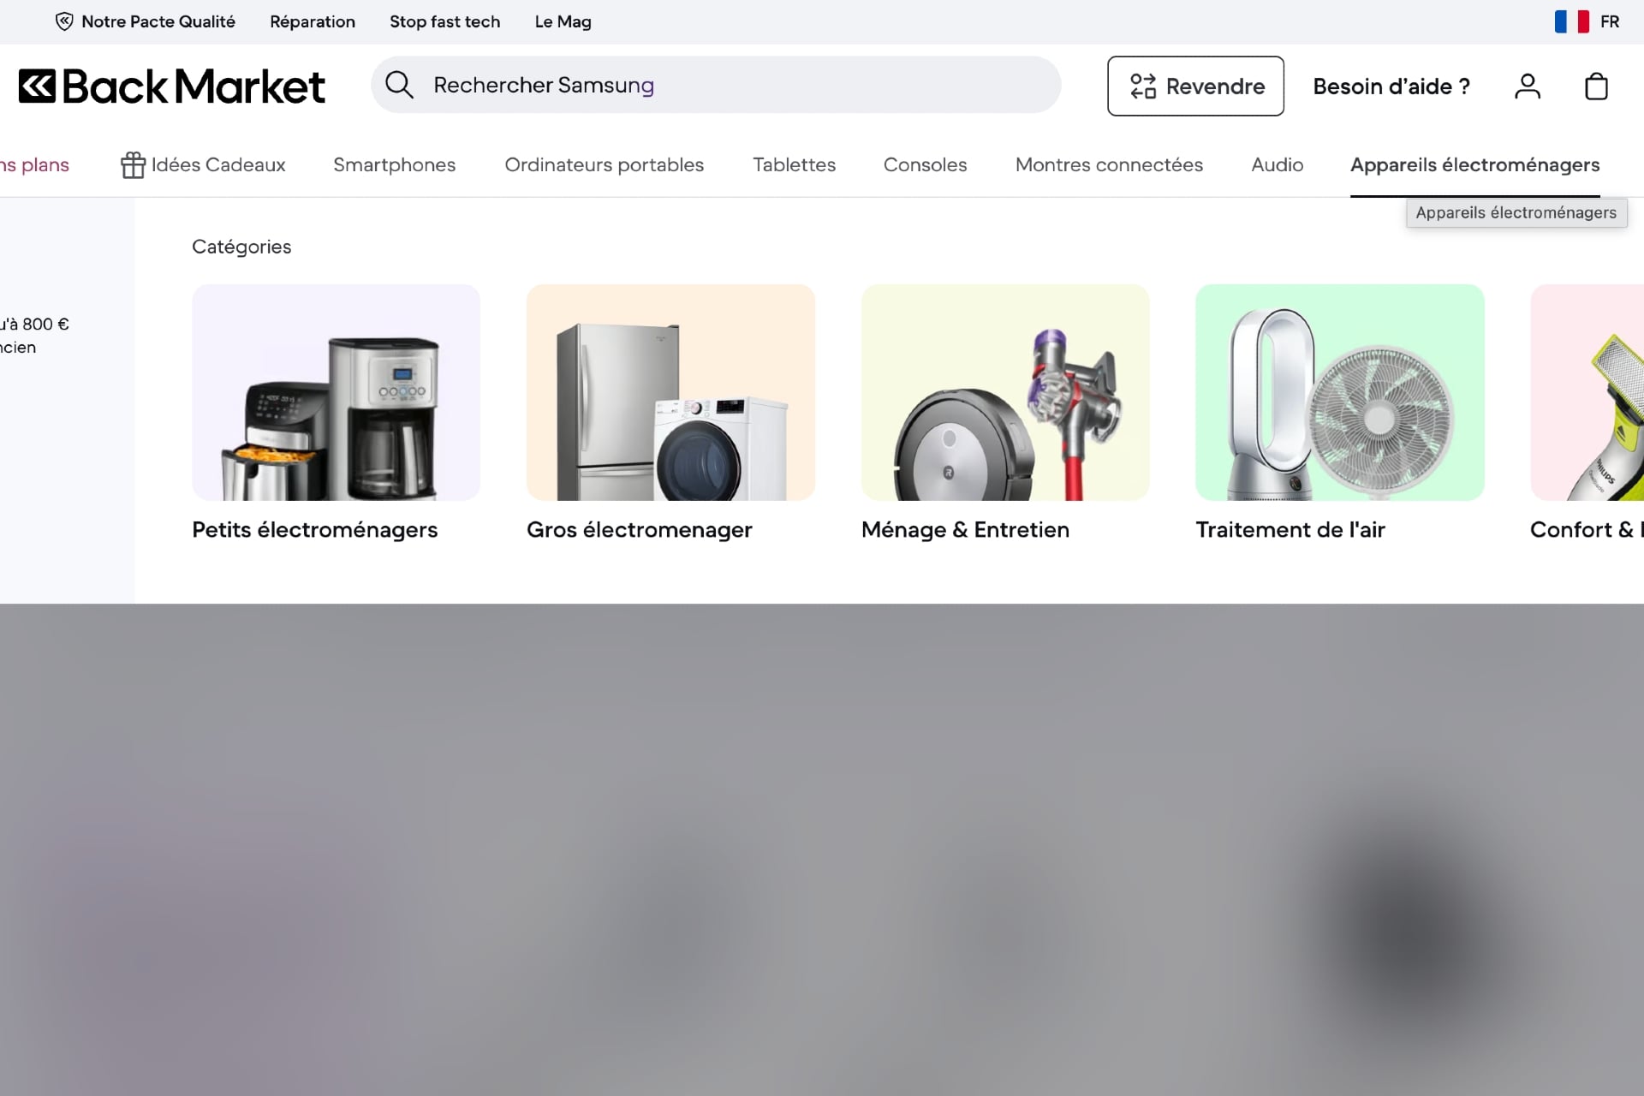Select the partially visible plans menu item
Image resolution: width=1644 pixels, height=1096 pixels.
click(34, 164)
